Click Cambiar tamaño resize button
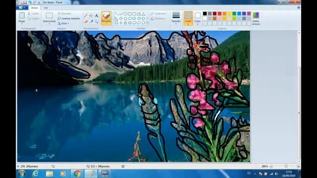The image size is (317, 178). (69, 18)
